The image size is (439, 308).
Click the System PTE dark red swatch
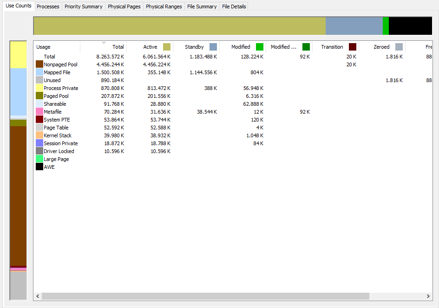(39, 119)
